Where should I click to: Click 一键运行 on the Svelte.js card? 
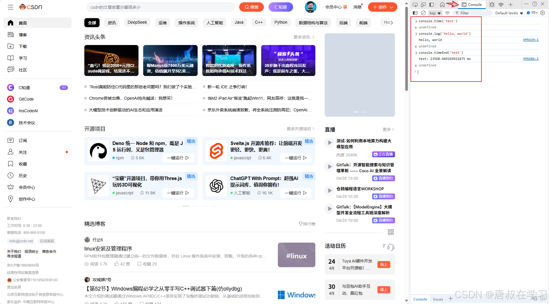[x=296, y=158]
